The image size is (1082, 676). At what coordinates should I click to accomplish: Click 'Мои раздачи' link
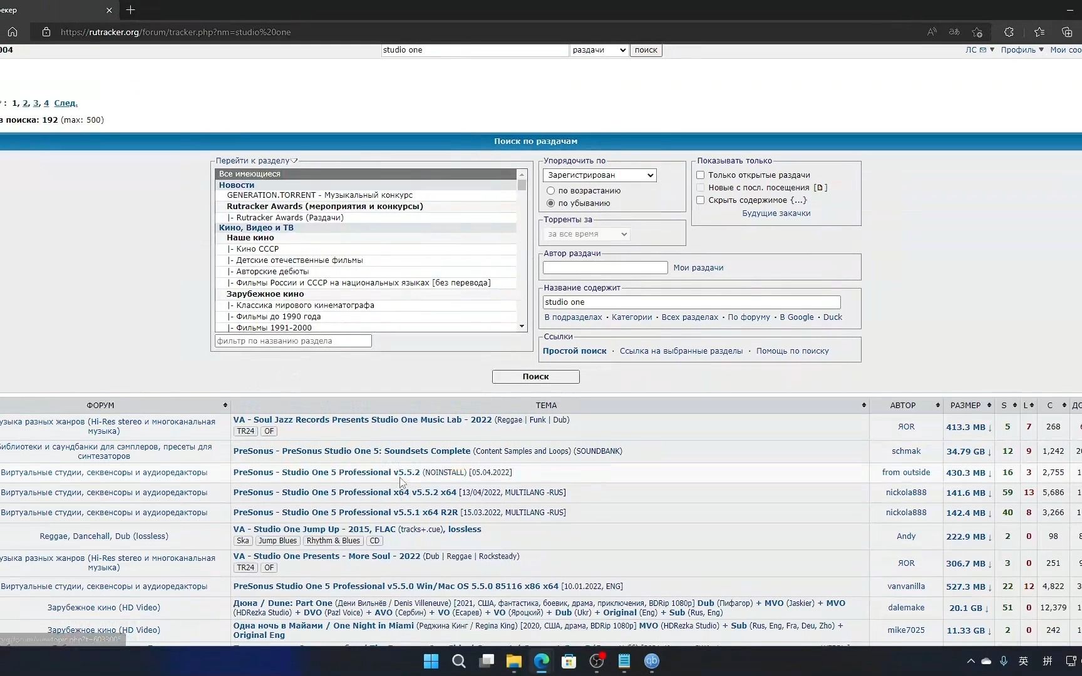[x=698, y=268]
